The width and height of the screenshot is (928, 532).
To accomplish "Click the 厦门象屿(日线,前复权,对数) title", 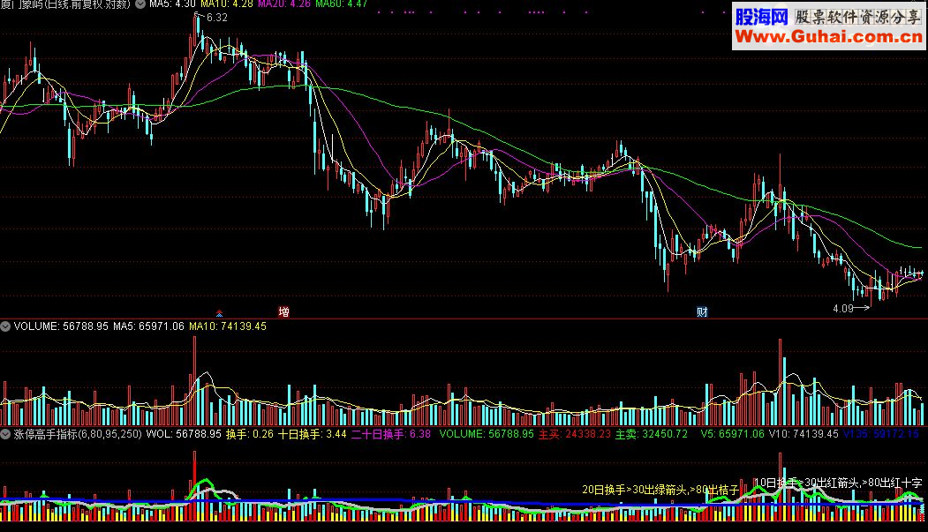I will [x=65, y=4].
